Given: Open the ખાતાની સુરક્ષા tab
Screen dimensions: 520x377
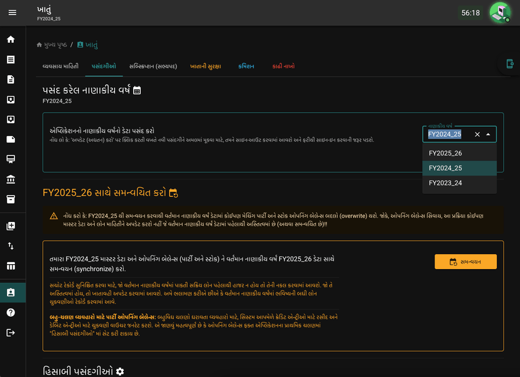Looking at the screenshot, I should click(205, 66).
